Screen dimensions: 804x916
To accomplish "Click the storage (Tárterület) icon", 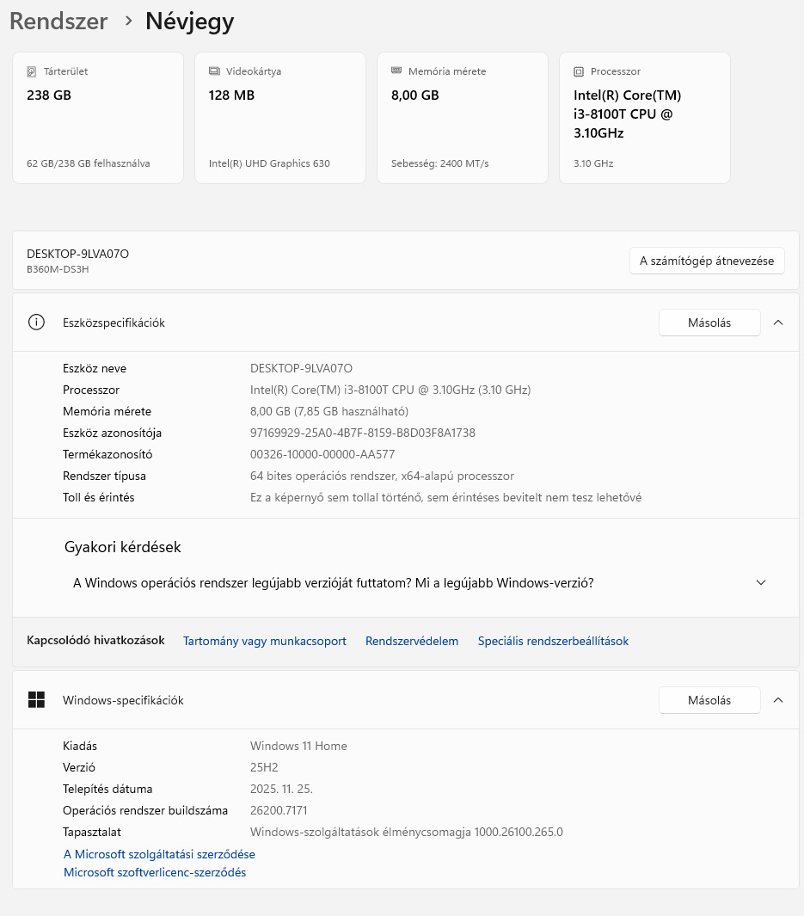I will 33,71.
